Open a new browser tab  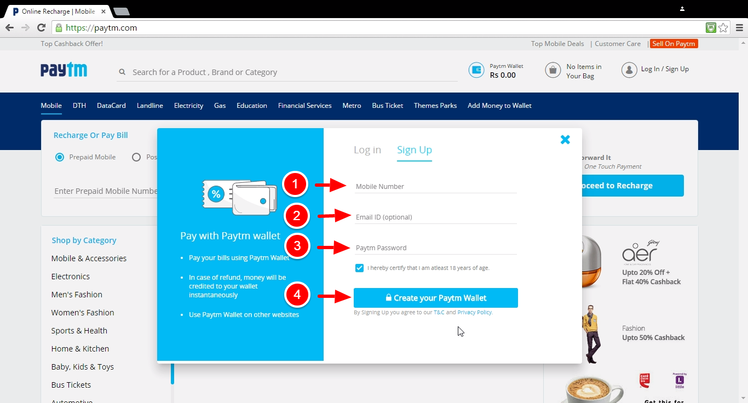point(121,11)
